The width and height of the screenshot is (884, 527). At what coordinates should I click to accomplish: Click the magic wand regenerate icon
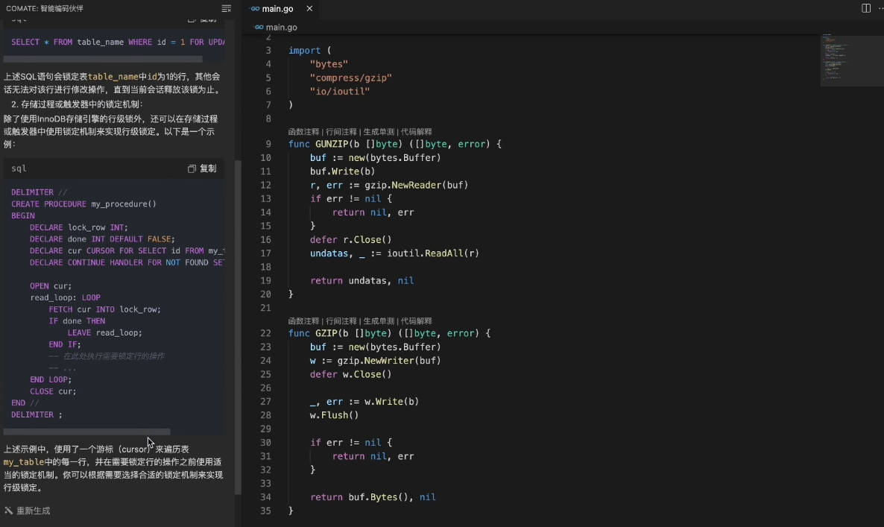[8, 511]
